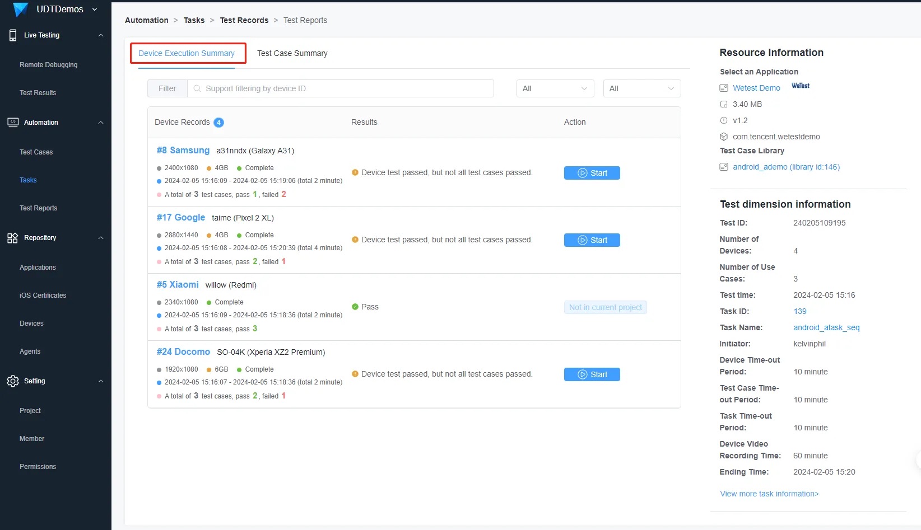Click the Live Testing phone icon
921x530 pixels.
pyautogui.click(x=13, y=35)
